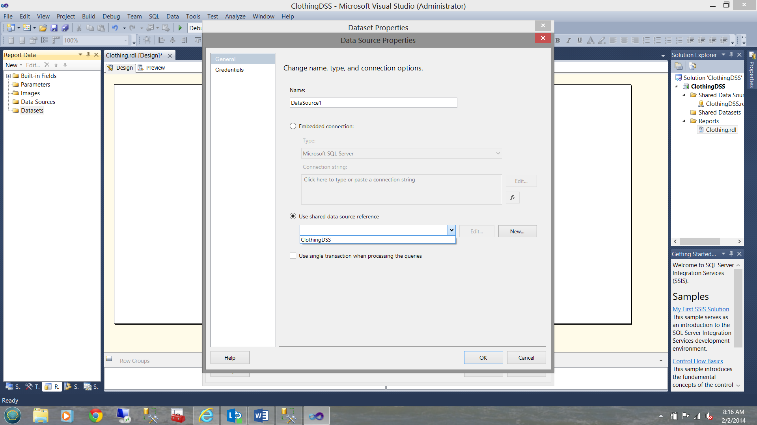Click the data source Name field
The image size is (757, 425).
[x=373, y=103]
